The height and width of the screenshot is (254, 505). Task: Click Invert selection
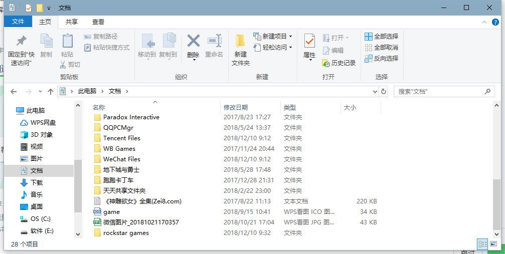pos(381,58)
